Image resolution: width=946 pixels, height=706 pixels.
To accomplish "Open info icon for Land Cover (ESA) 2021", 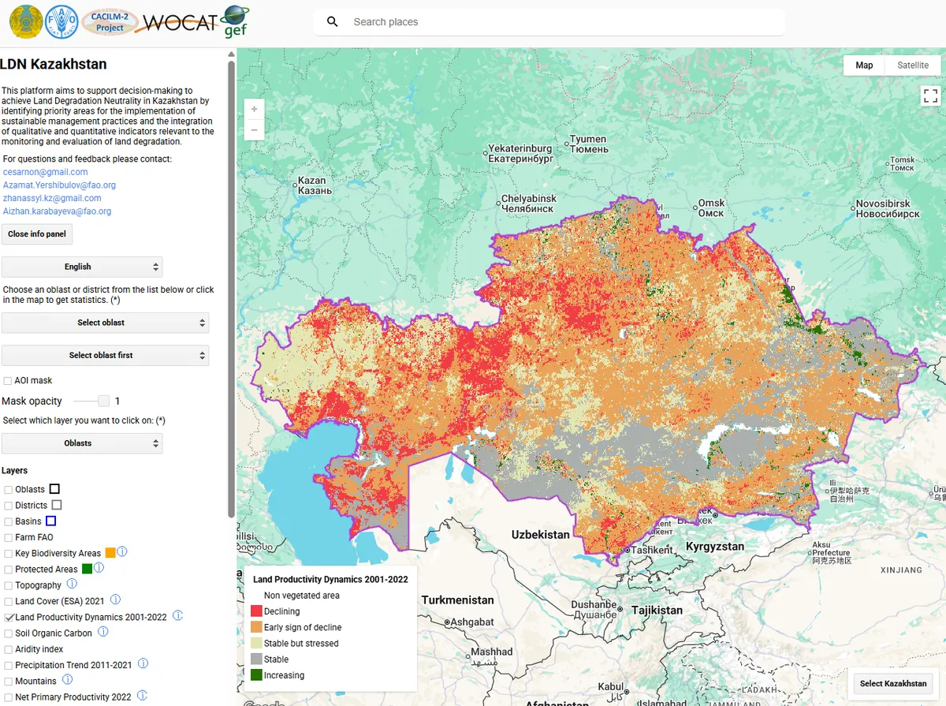I will (115, 600).
